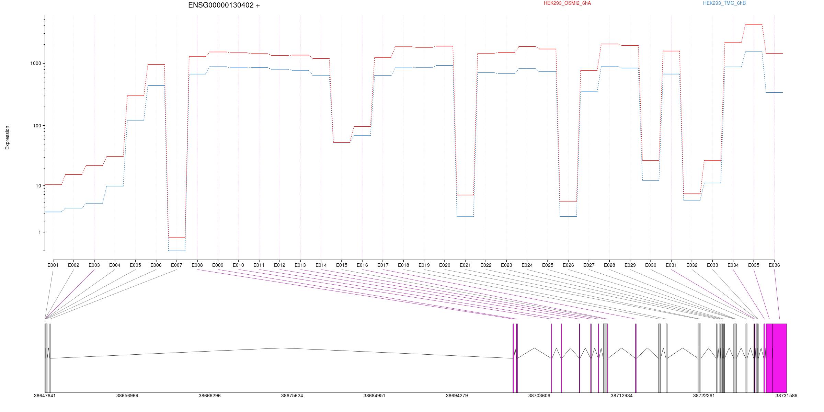Click the exon label E004

pyautogui.click(x=115, y=265)
